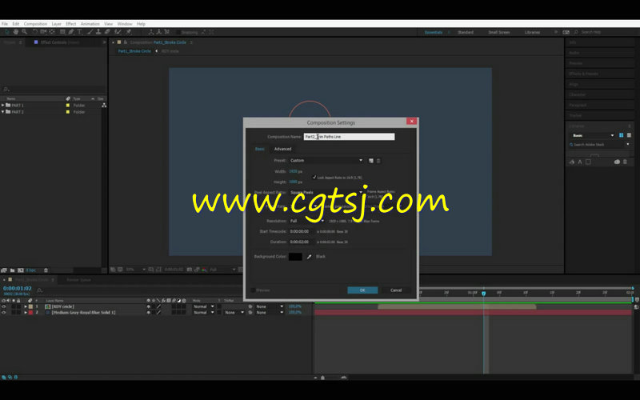The height and width of the screenshot is (400, 640).
Task: Select the Roto Brush tool
Action: click(118, 32)
